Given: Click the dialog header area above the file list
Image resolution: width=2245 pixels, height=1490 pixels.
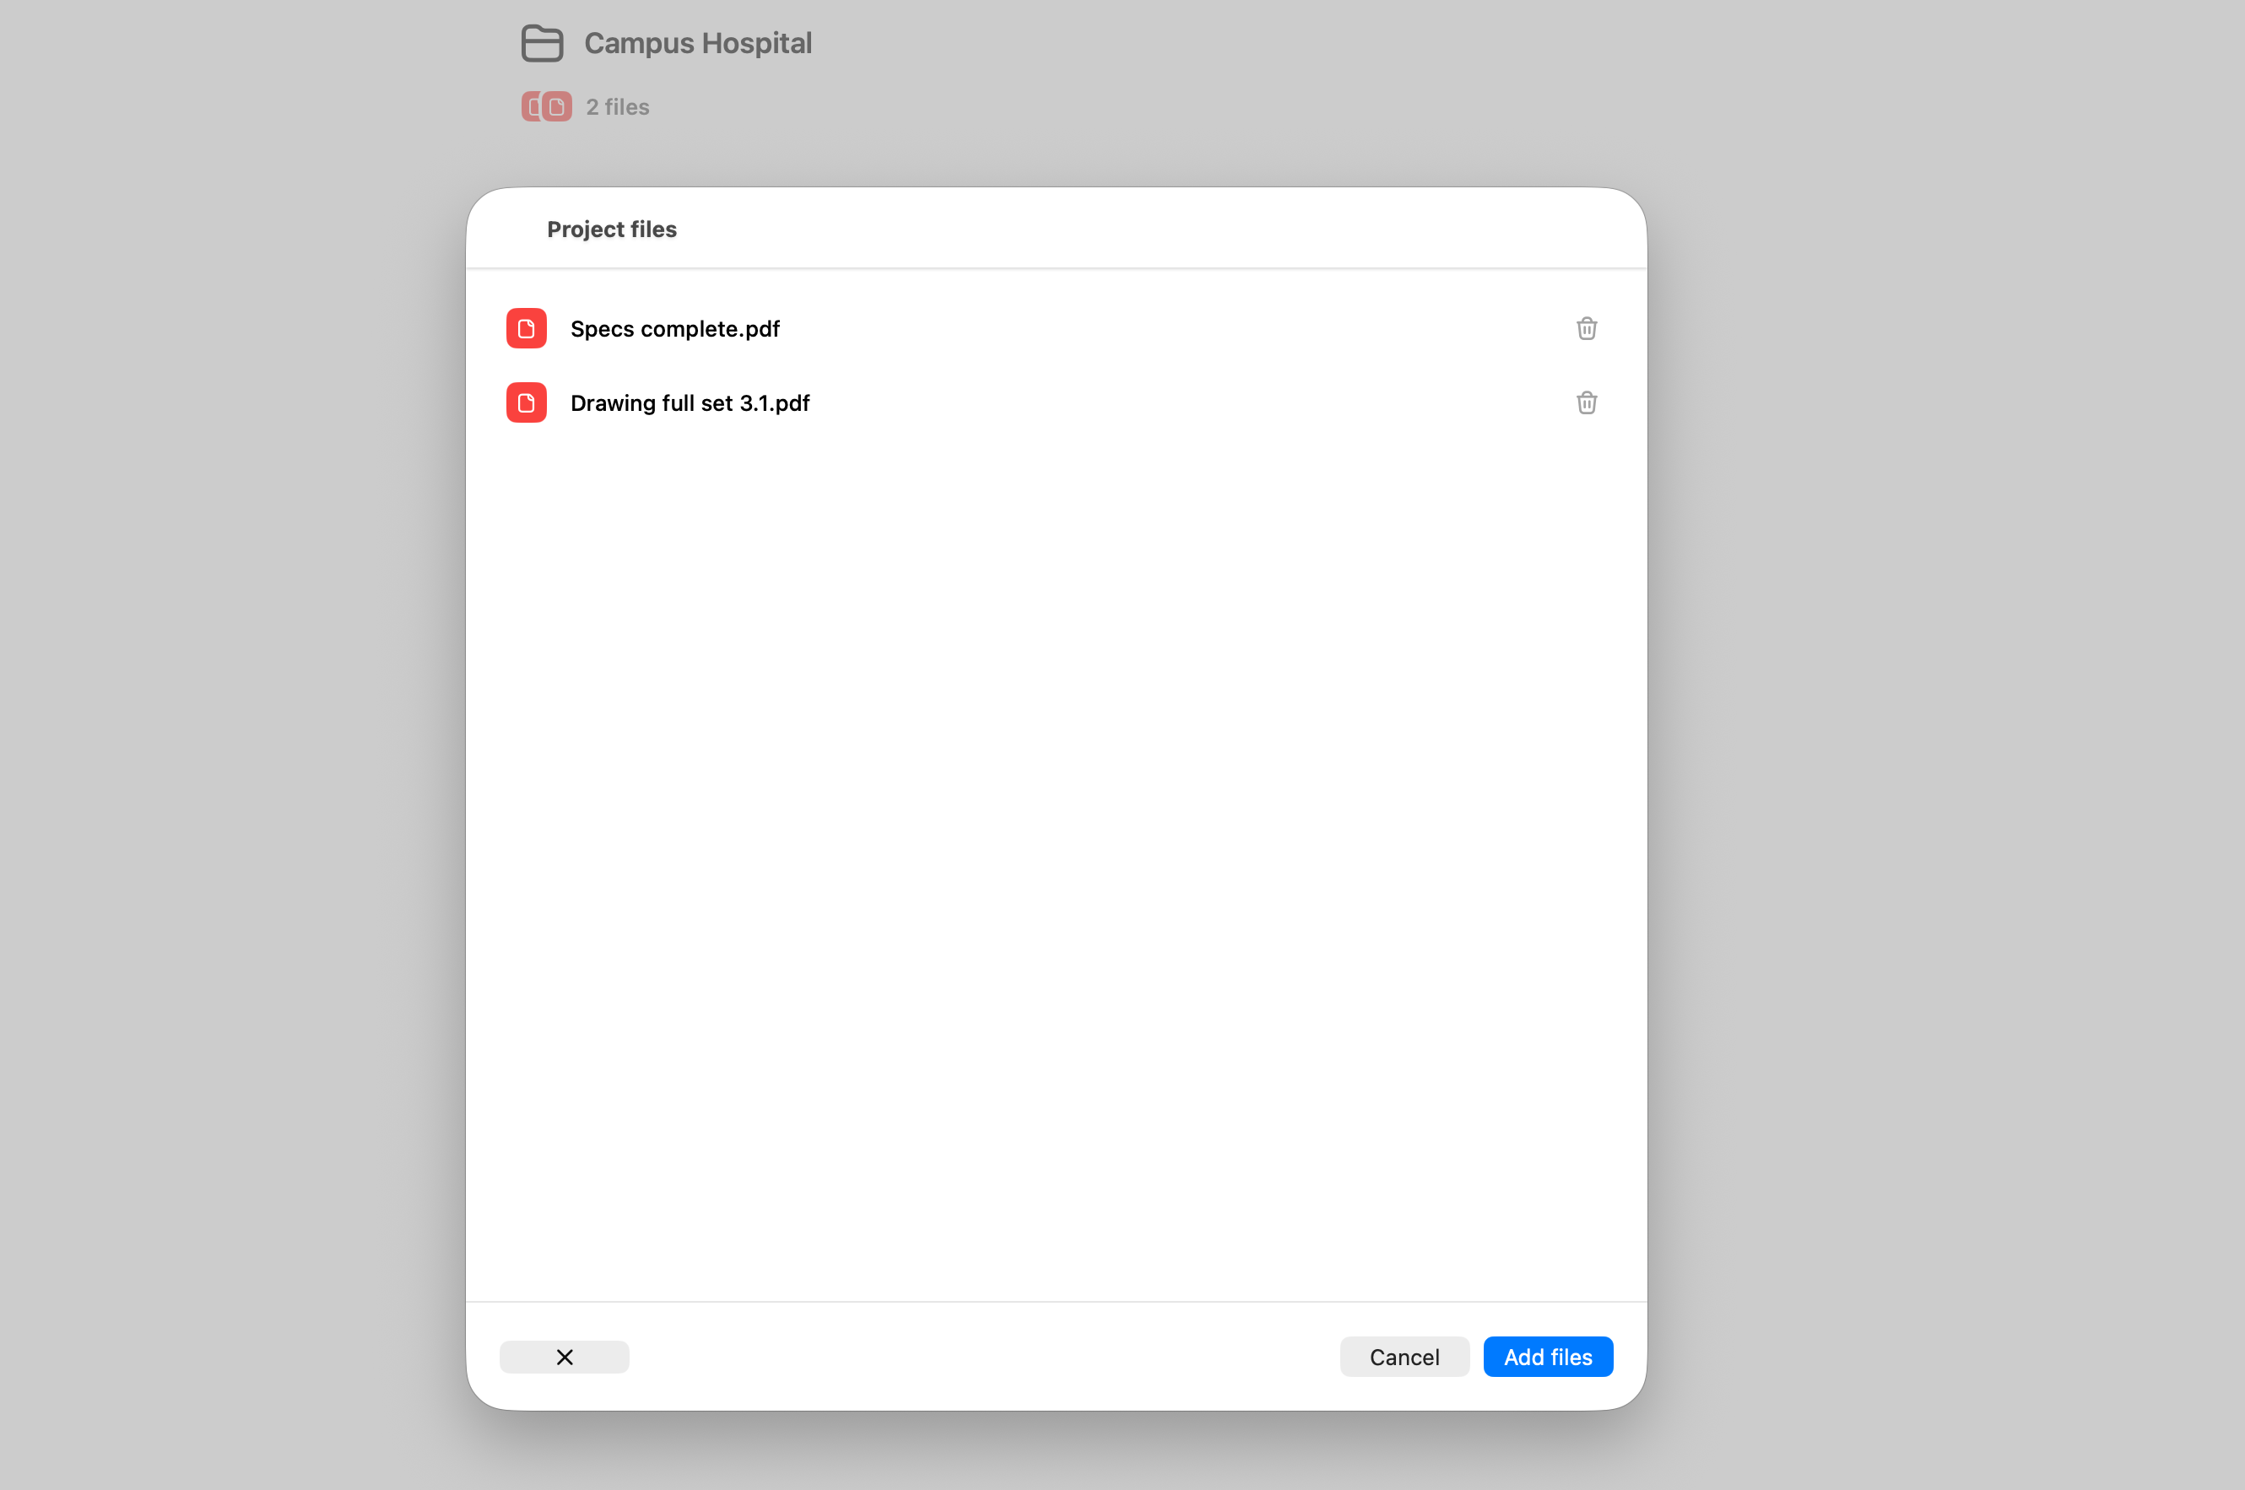Looking at the screenshot, I should coord(1055,228).
